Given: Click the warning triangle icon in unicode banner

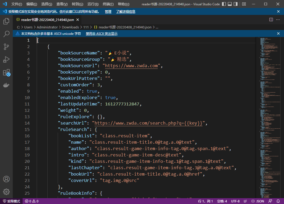Looking at the screenshot, I should (18, 33).
